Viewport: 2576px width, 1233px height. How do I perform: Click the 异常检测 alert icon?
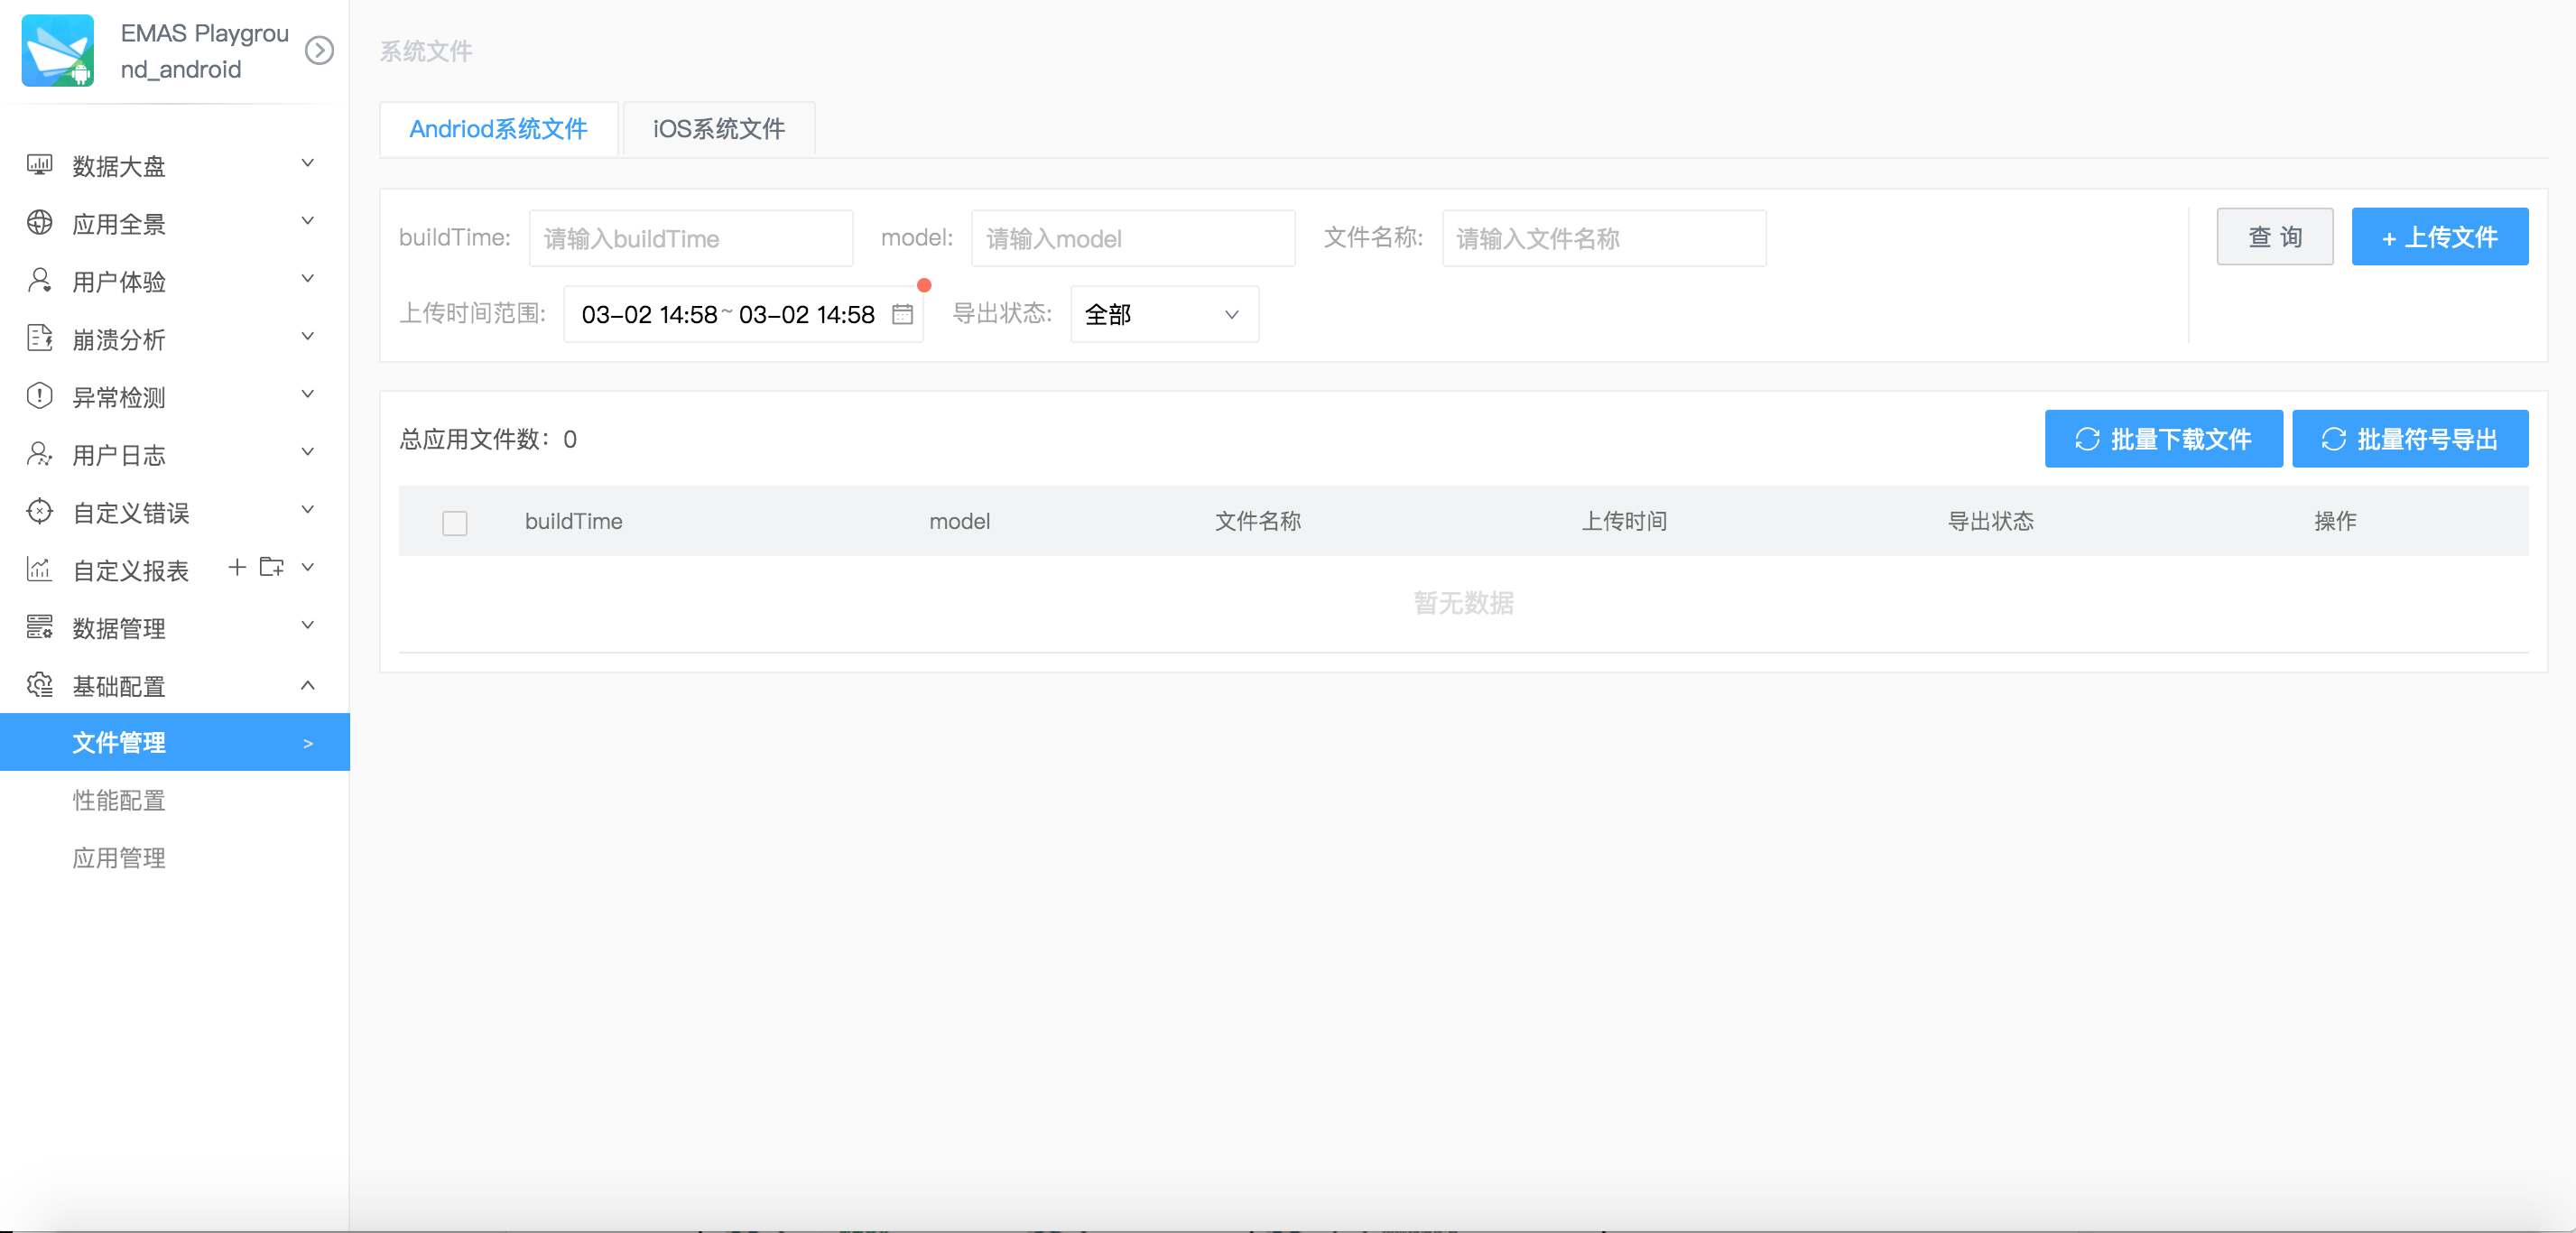39,396
